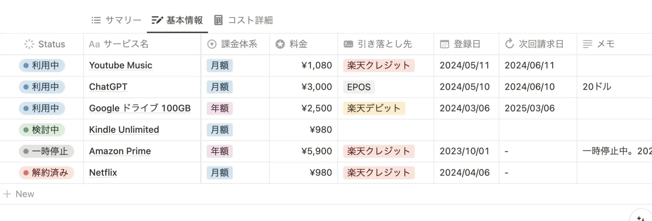652x221 pixels.
Task: Click the card icon beside 引き落とし先
Action: click(x=348, y=44)
